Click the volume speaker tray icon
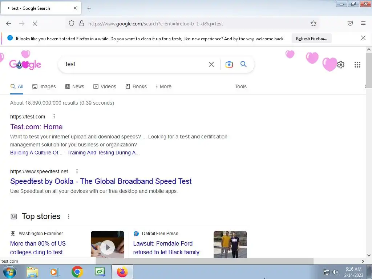This screenshot has width=372, height=279. pos(335,272)
